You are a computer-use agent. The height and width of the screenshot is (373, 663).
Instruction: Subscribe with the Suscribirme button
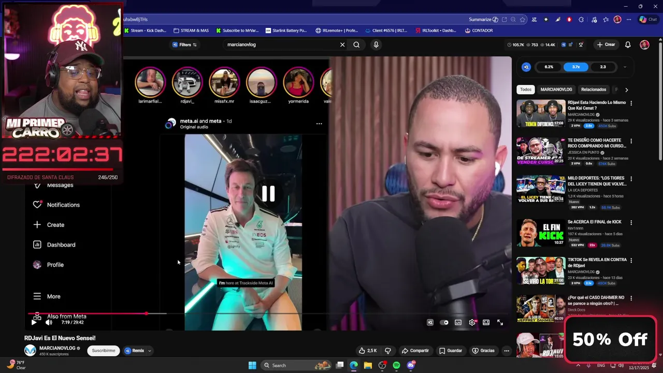tap(104, 351)
